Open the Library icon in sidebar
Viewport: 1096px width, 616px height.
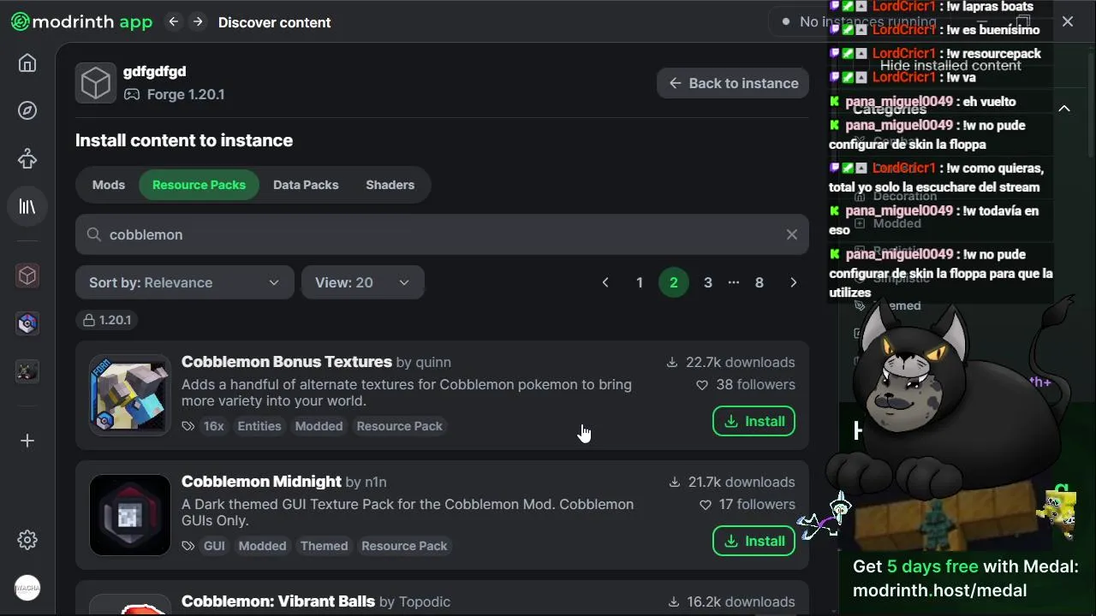(27, 206)
